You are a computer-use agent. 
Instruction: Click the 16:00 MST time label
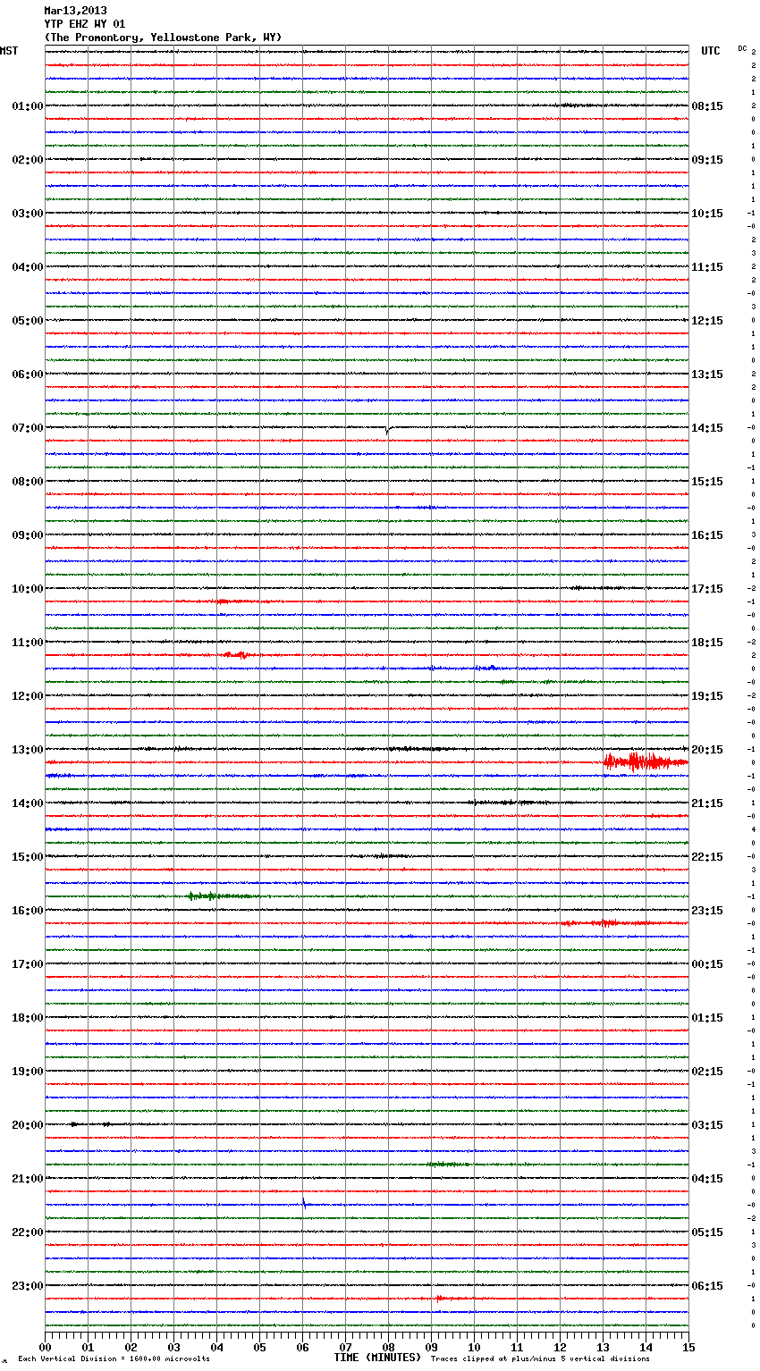click(x=28, y=911)
